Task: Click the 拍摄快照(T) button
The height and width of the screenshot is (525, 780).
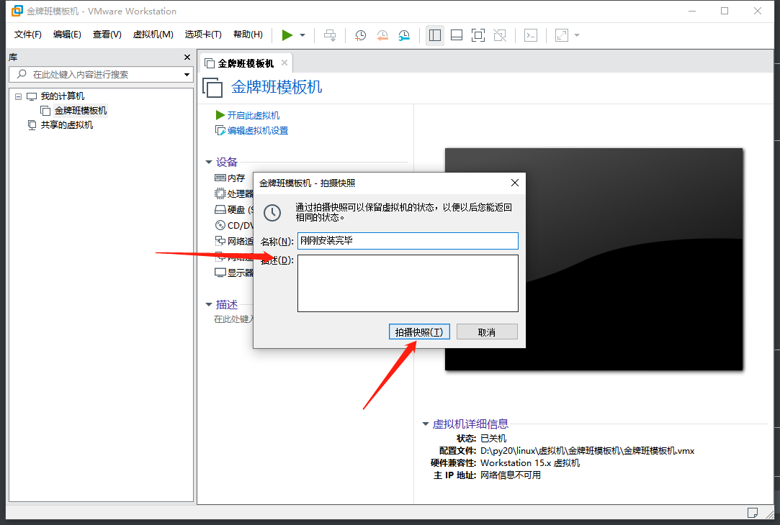Action: tap(419, 332)
